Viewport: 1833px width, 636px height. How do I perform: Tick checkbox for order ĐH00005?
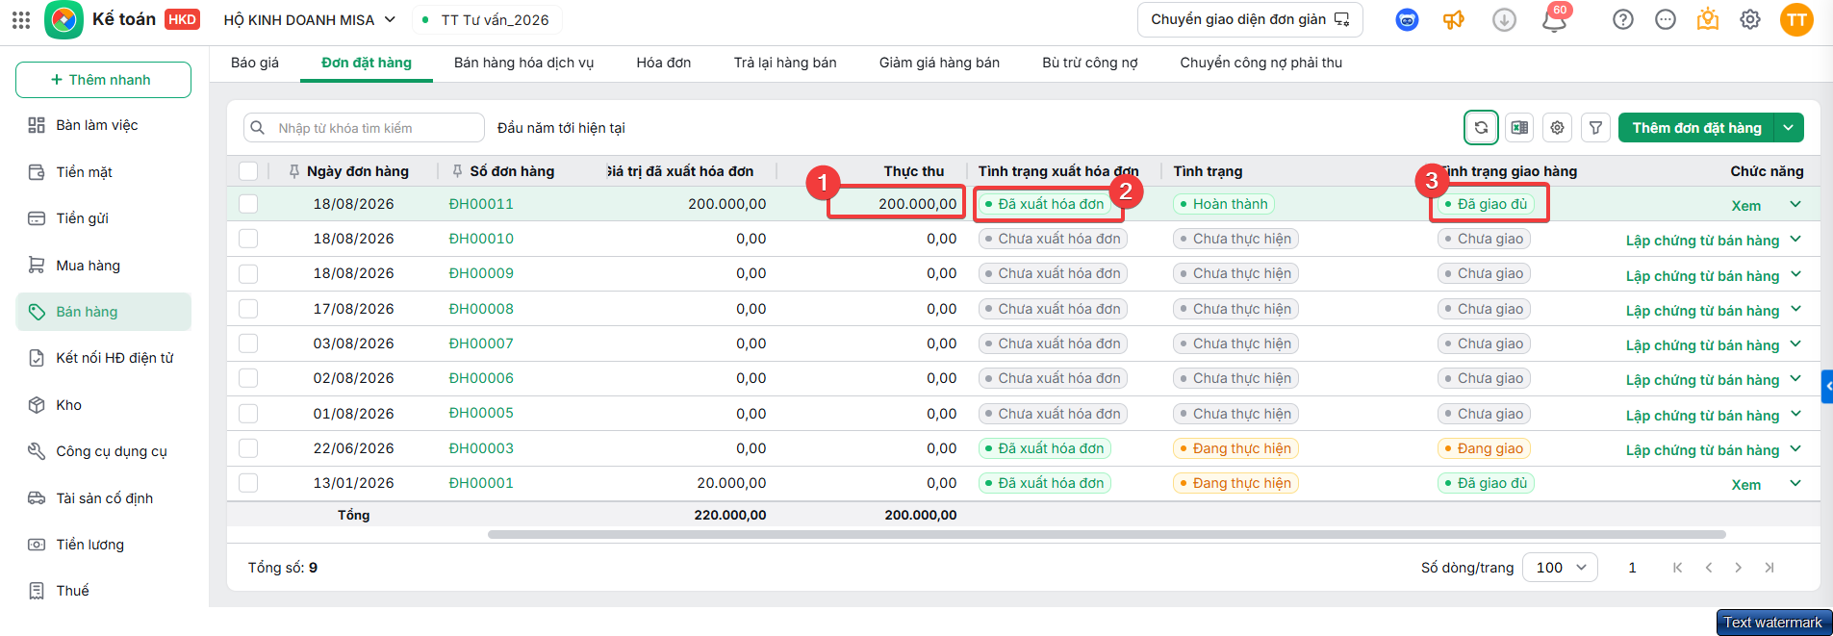(x=248, y=414)
